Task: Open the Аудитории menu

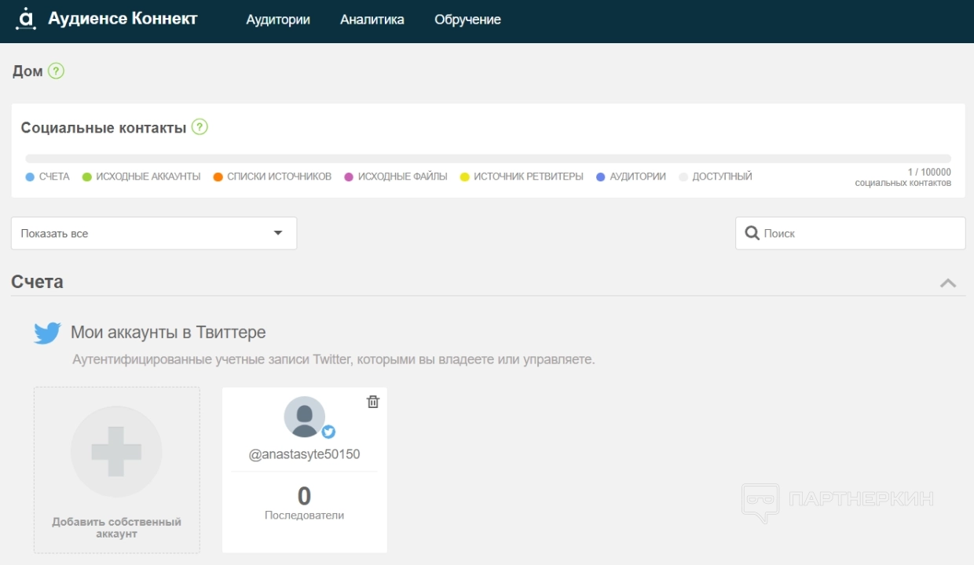Action: tap(278, 20)
